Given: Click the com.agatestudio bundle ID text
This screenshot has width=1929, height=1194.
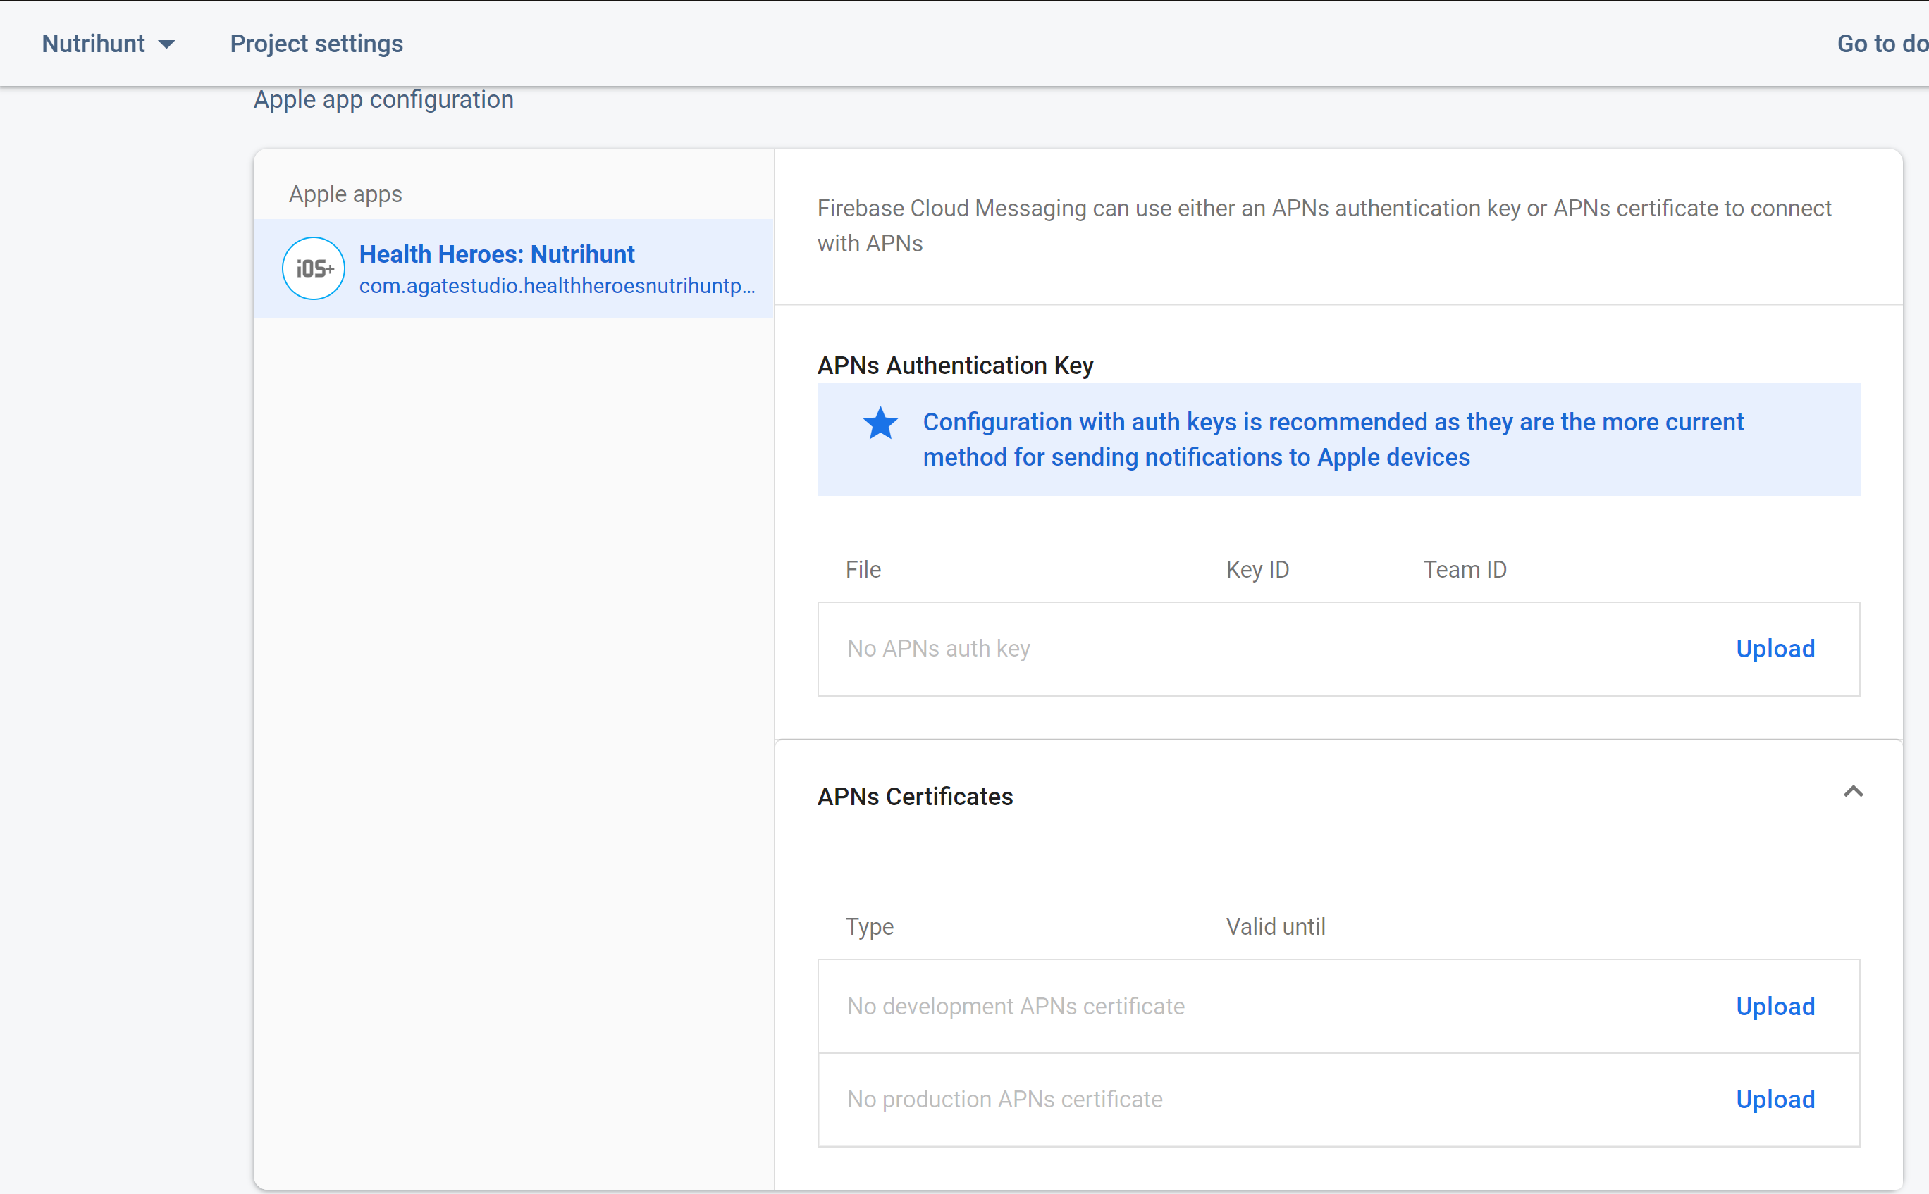Looking at the screenshot, I should click(x=557, y=286).
